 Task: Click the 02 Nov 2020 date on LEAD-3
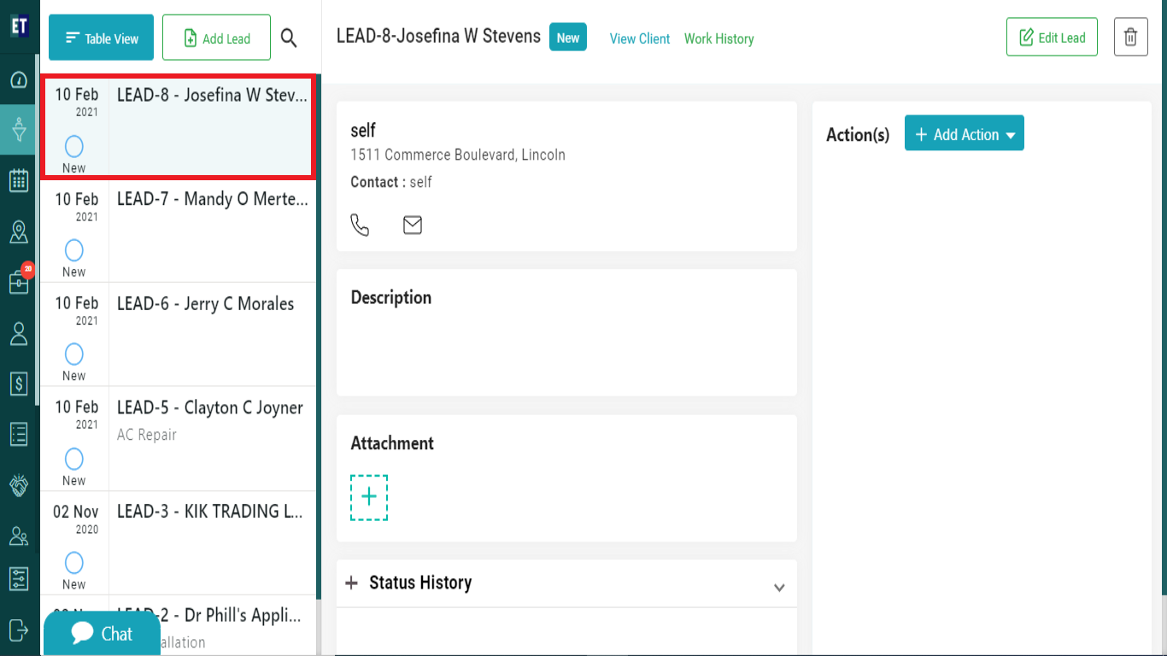click(x=76, y=518)
